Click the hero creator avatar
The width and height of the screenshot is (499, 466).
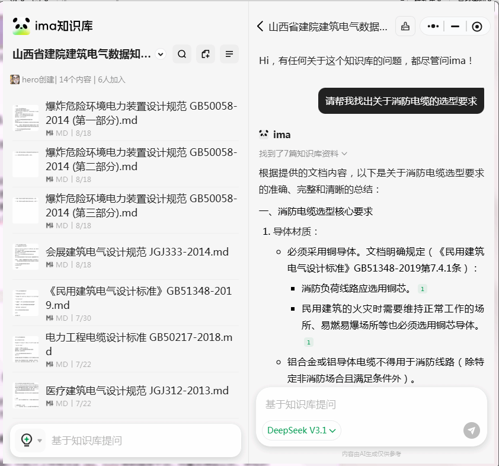(15, 79)
